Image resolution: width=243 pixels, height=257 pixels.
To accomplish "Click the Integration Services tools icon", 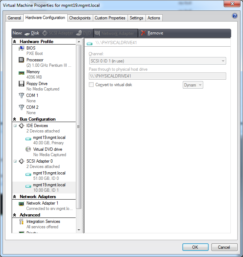I will (x=21, y=221).
